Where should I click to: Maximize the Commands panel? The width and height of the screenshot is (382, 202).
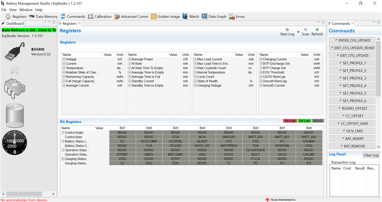click(379, 22)
